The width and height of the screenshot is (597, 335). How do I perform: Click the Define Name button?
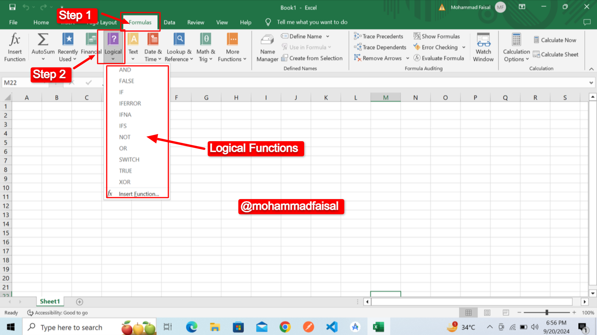point(302,36)
